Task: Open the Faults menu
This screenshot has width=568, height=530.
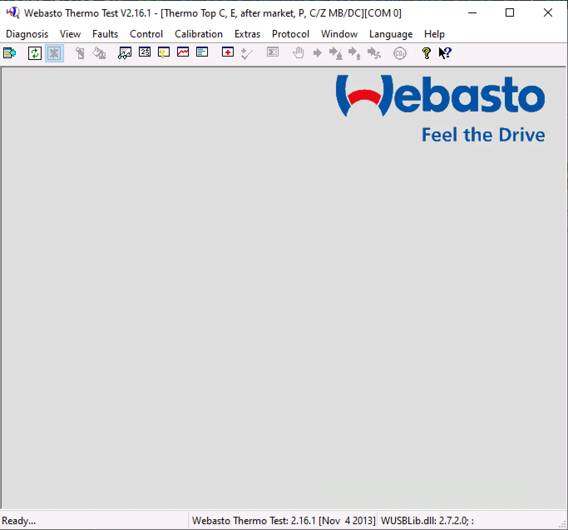Action: [x=105, y=34]
